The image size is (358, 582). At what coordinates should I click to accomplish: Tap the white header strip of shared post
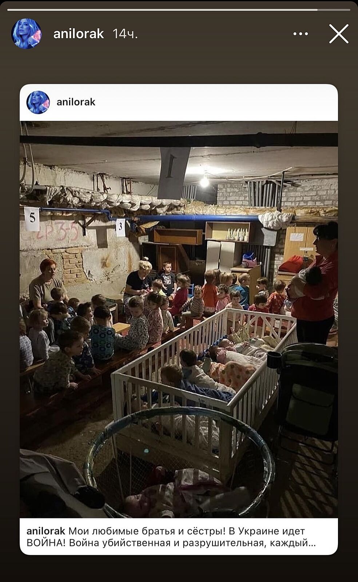tap(179, 102)
